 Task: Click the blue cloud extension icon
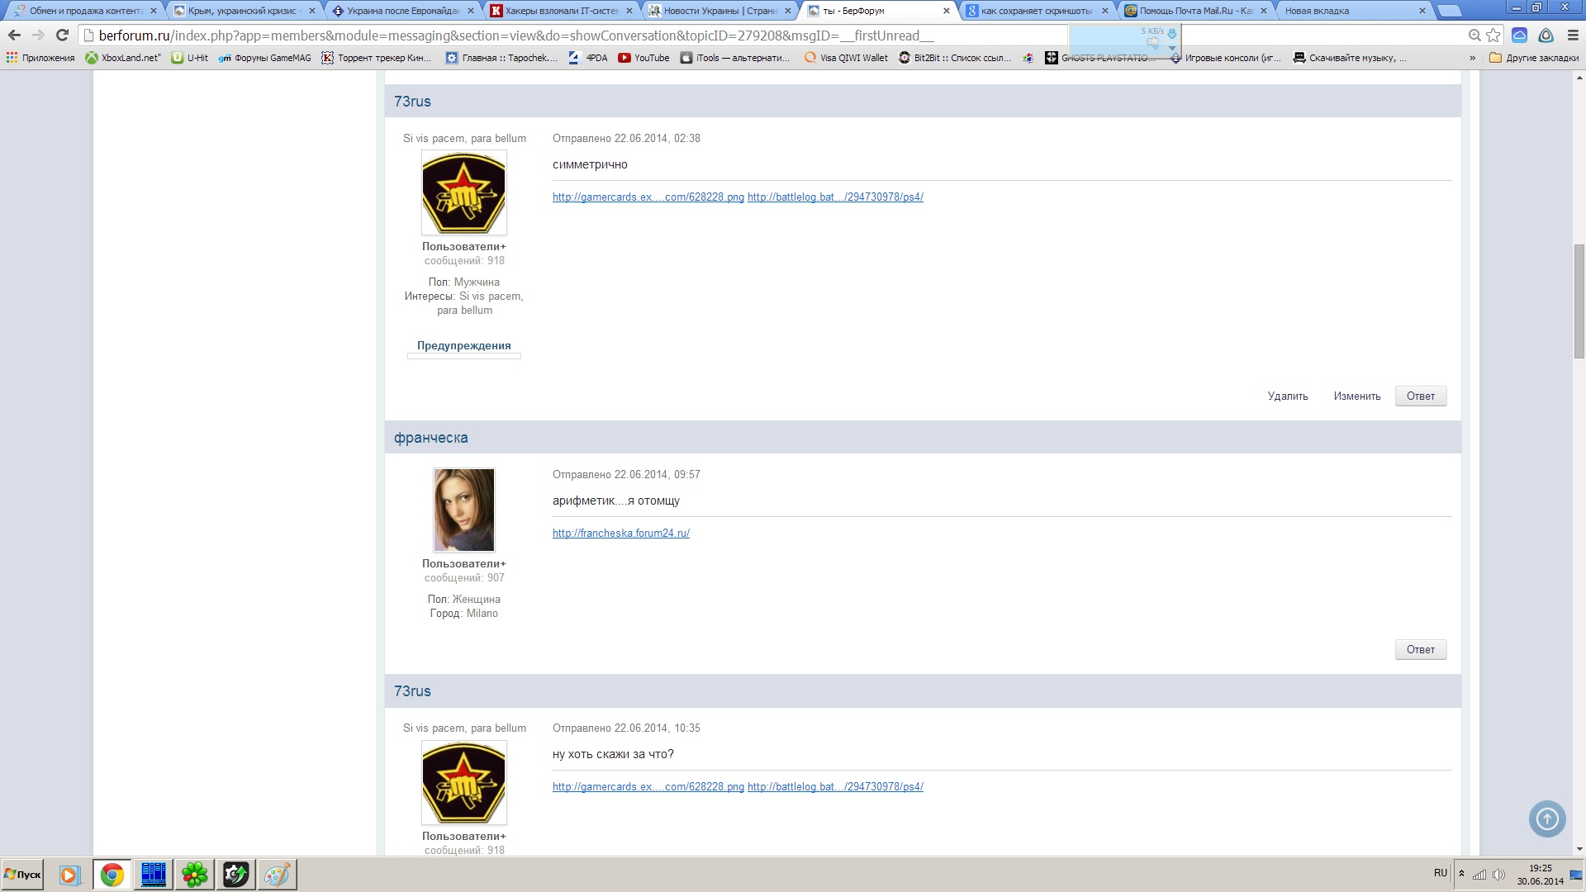click(x=1519, y=36)
